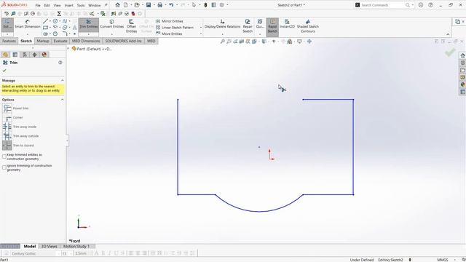Open the Edit menu
Image resolution: width=466 pixels, height=262 pixels.
coord(47,5)
